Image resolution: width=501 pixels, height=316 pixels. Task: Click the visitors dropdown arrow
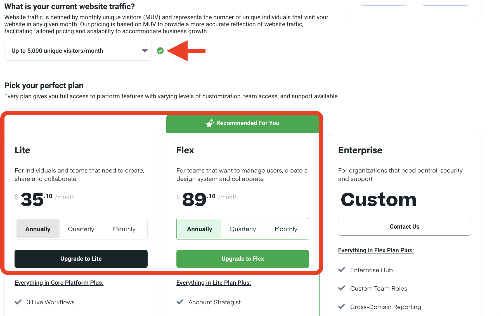pos(145,51)
